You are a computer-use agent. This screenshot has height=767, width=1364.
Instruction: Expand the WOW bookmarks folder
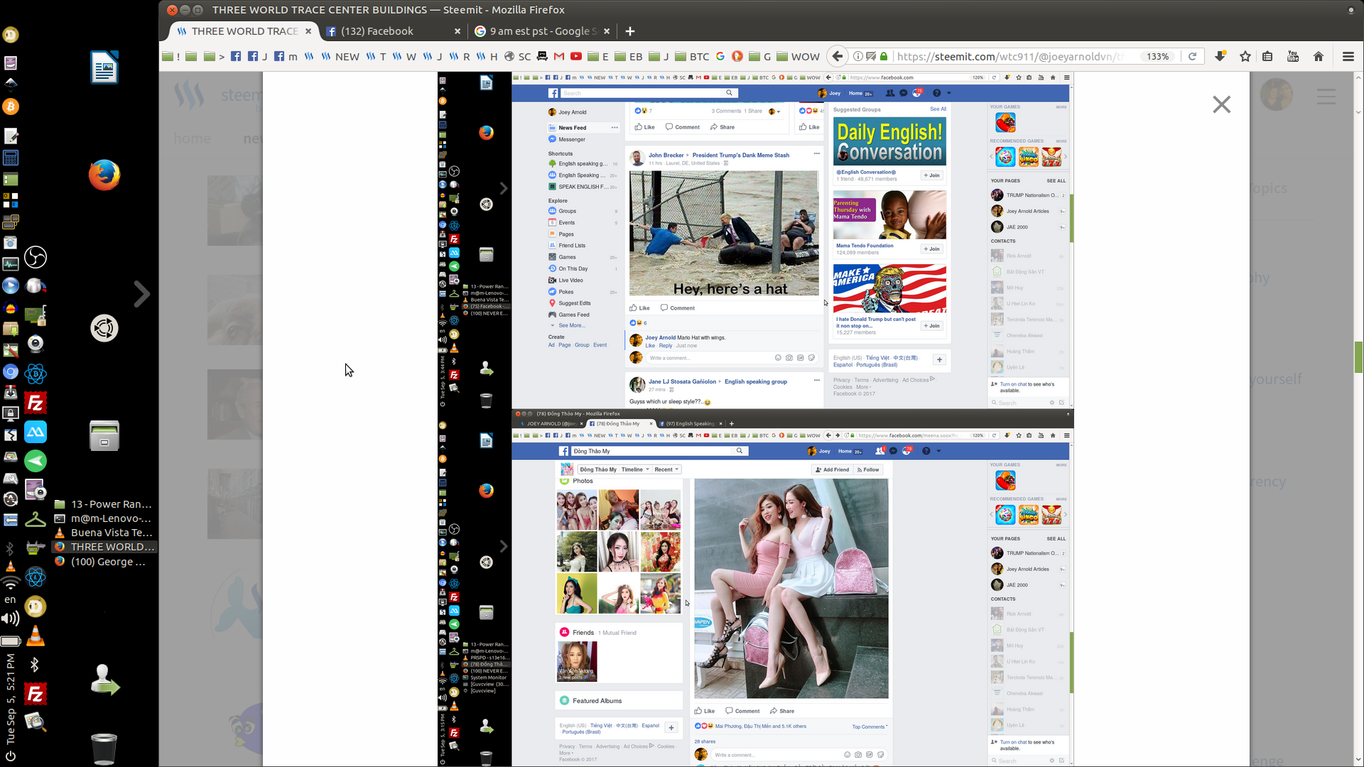[x=798, y=57]
